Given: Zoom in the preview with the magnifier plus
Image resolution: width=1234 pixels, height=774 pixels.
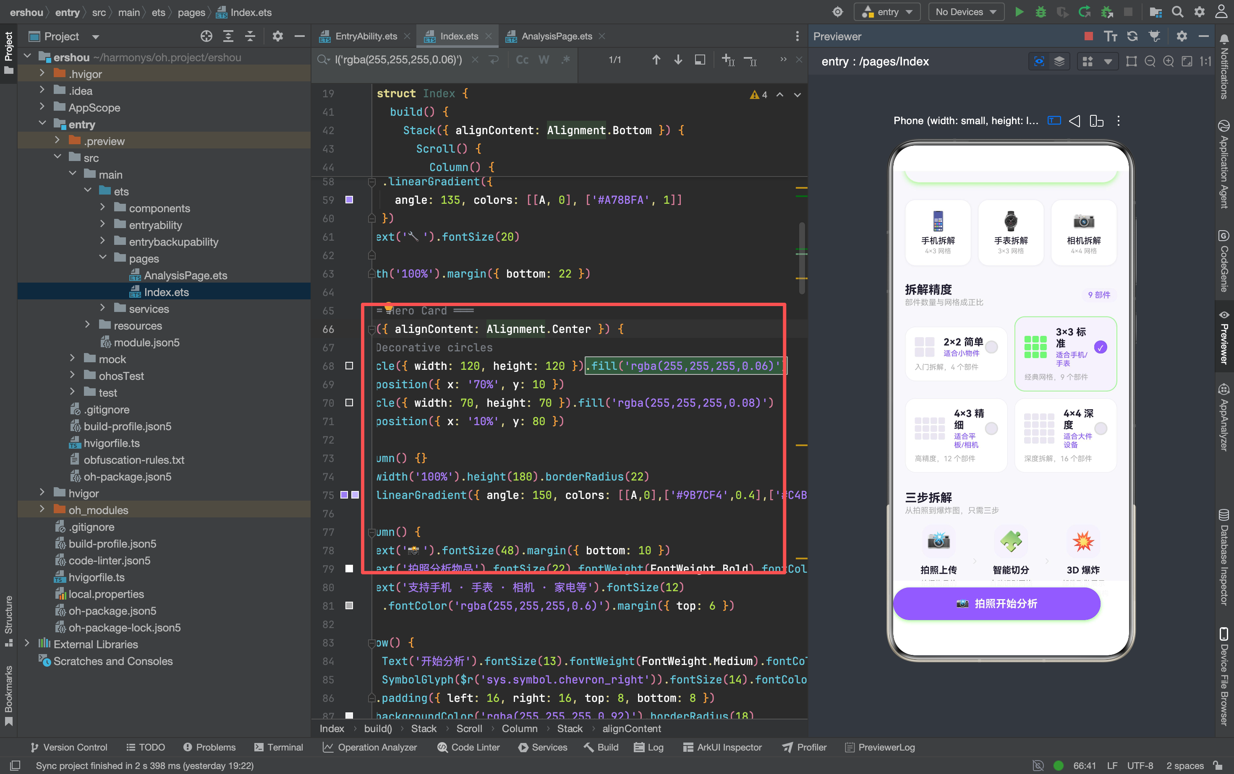Looking at the screenshot, I should (1169, 62).
